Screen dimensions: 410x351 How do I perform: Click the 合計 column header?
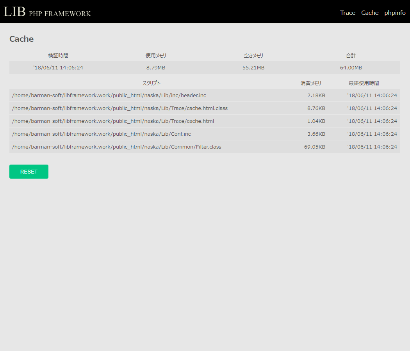[351, 56]
